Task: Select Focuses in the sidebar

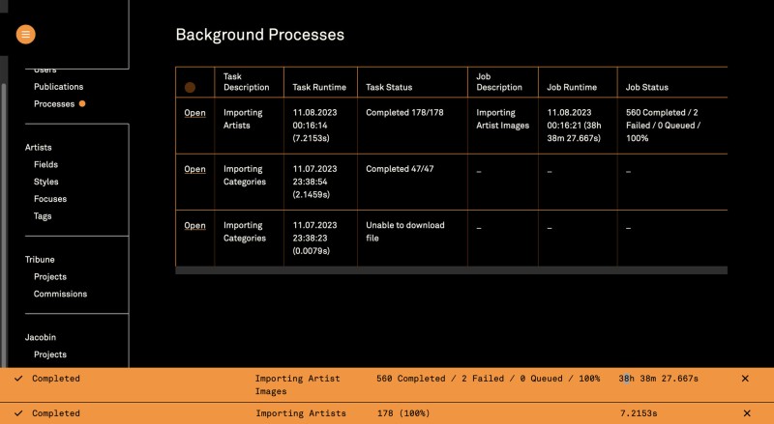Action: tap(50, 199)
